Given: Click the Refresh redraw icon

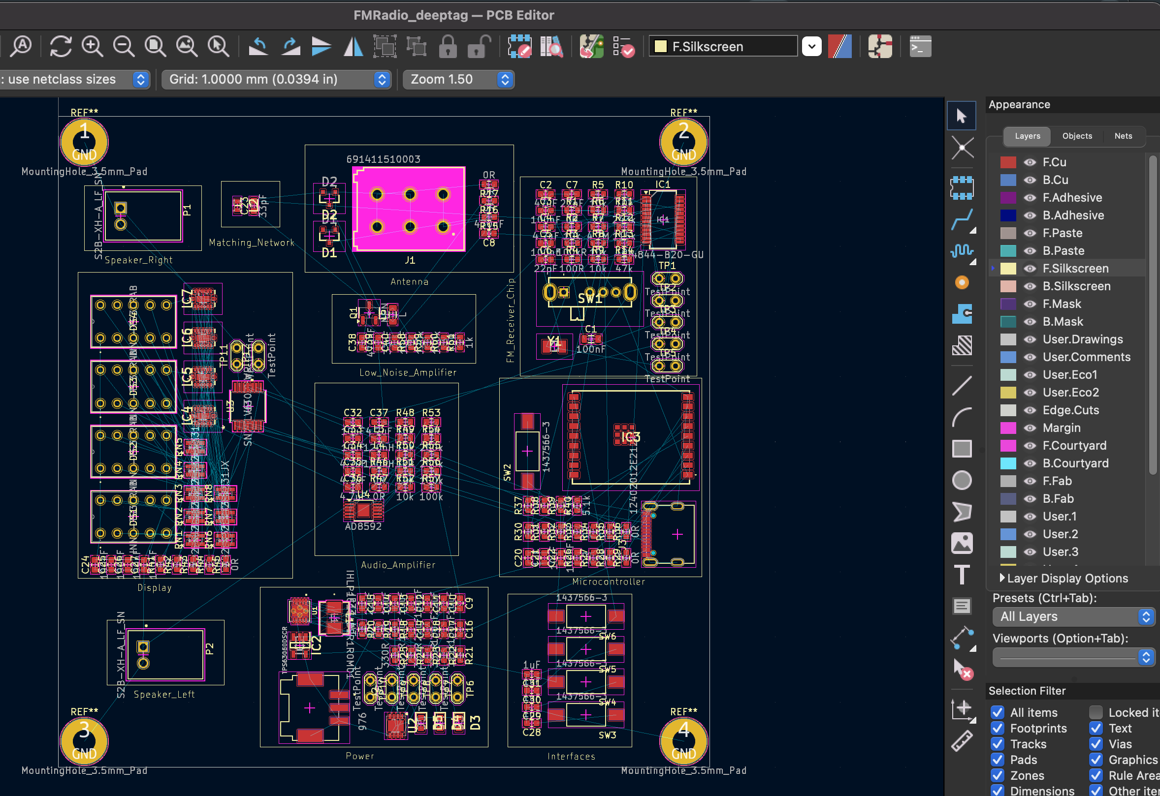Looking at the screenshot, I should [x=61, y=46].
